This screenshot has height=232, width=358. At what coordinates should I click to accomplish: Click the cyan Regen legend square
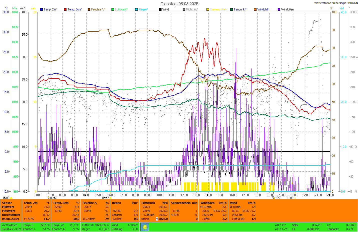pos(136,9)
